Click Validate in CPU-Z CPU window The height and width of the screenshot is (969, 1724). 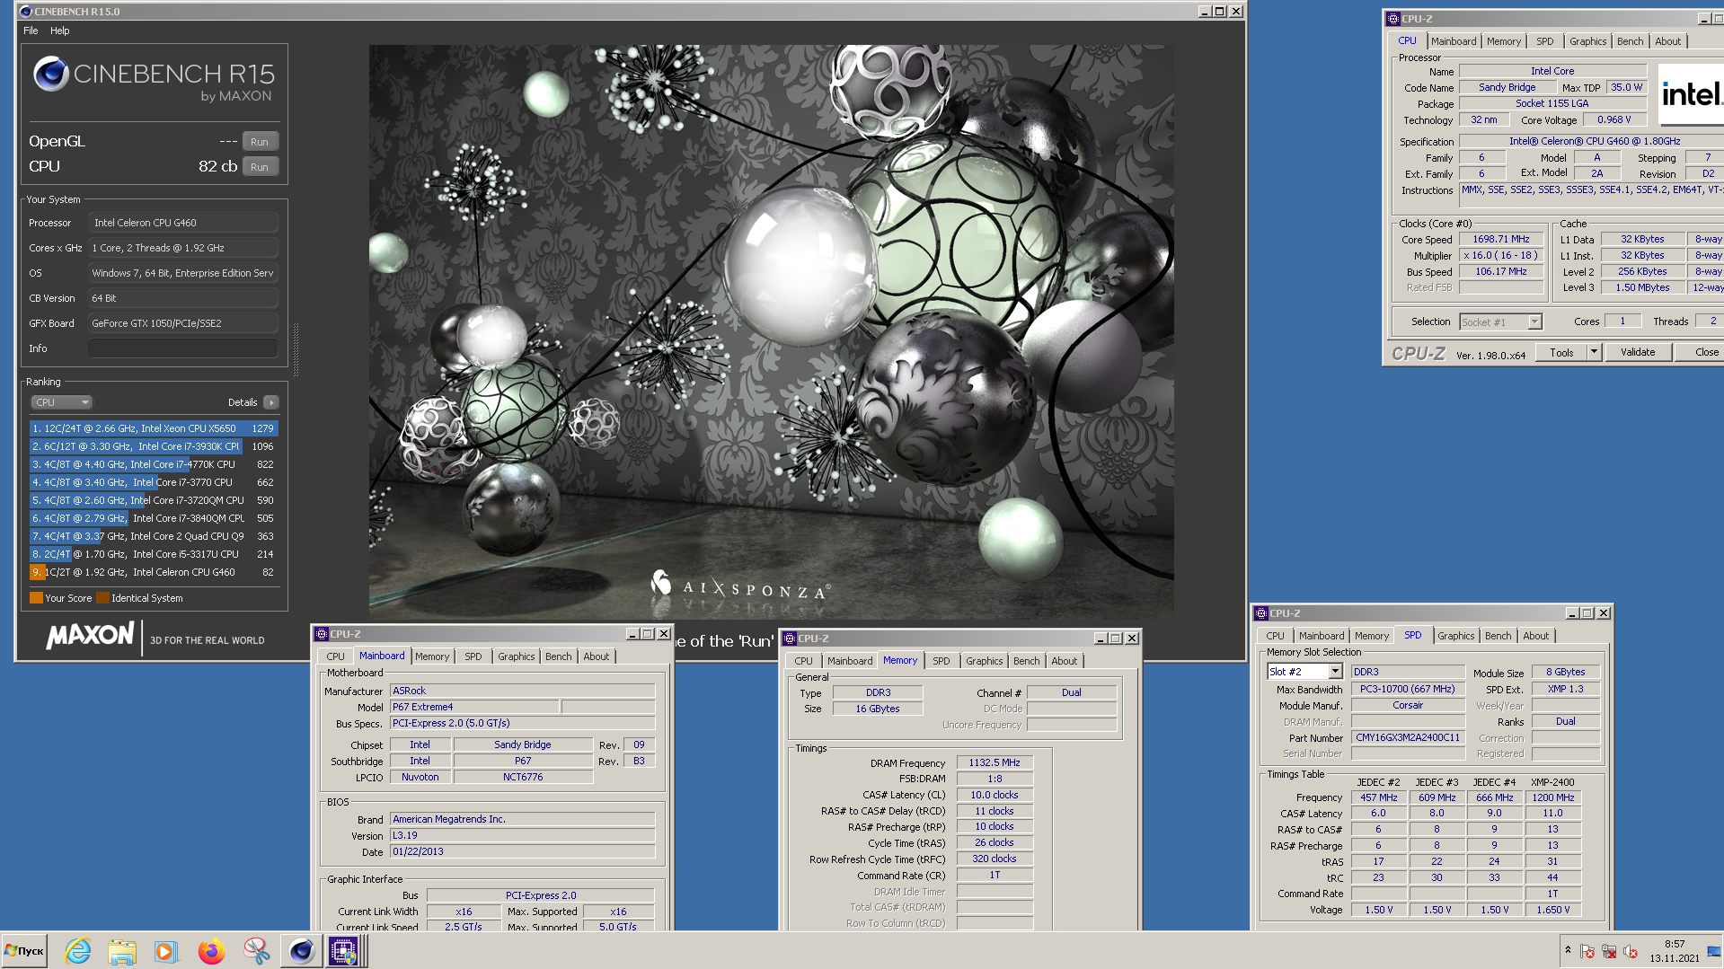1638,352
